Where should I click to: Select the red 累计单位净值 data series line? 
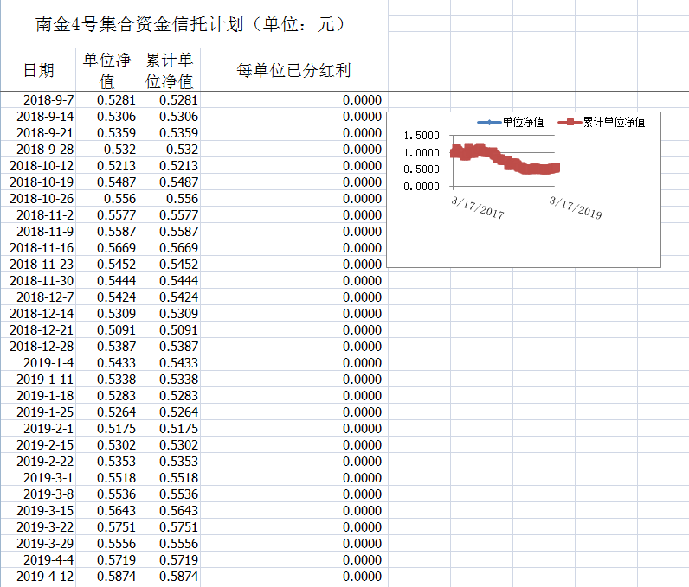[505, 159]
